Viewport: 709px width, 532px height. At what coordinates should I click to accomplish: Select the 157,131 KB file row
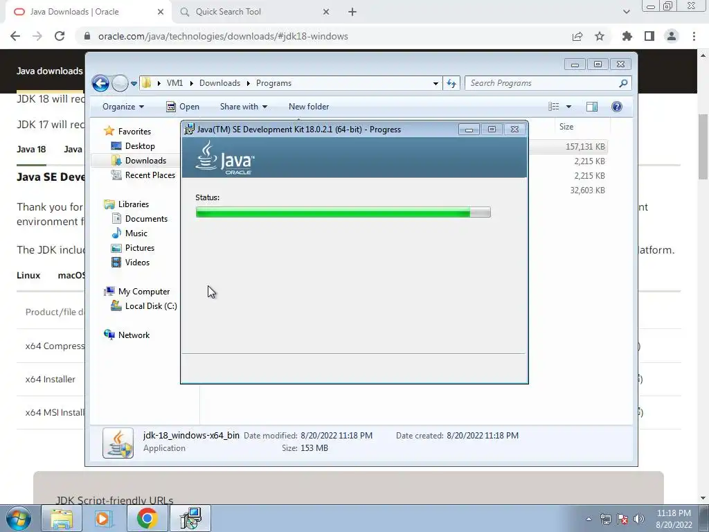pos(568,147)
